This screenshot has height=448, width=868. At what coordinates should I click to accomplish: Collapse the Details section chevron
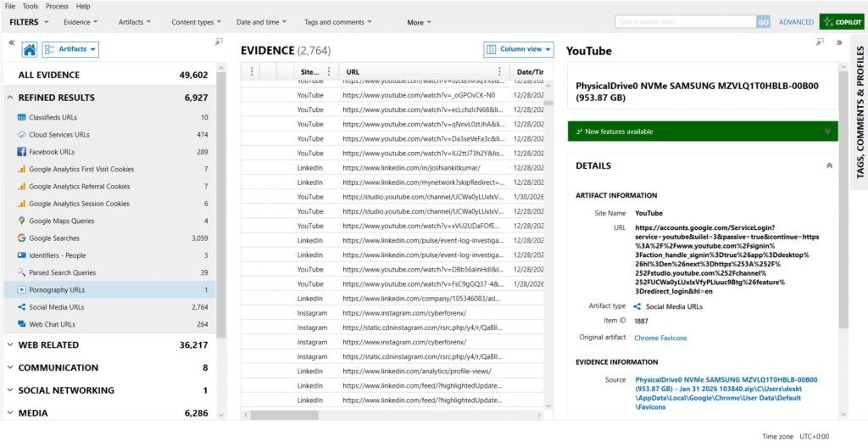pos(828,166)
